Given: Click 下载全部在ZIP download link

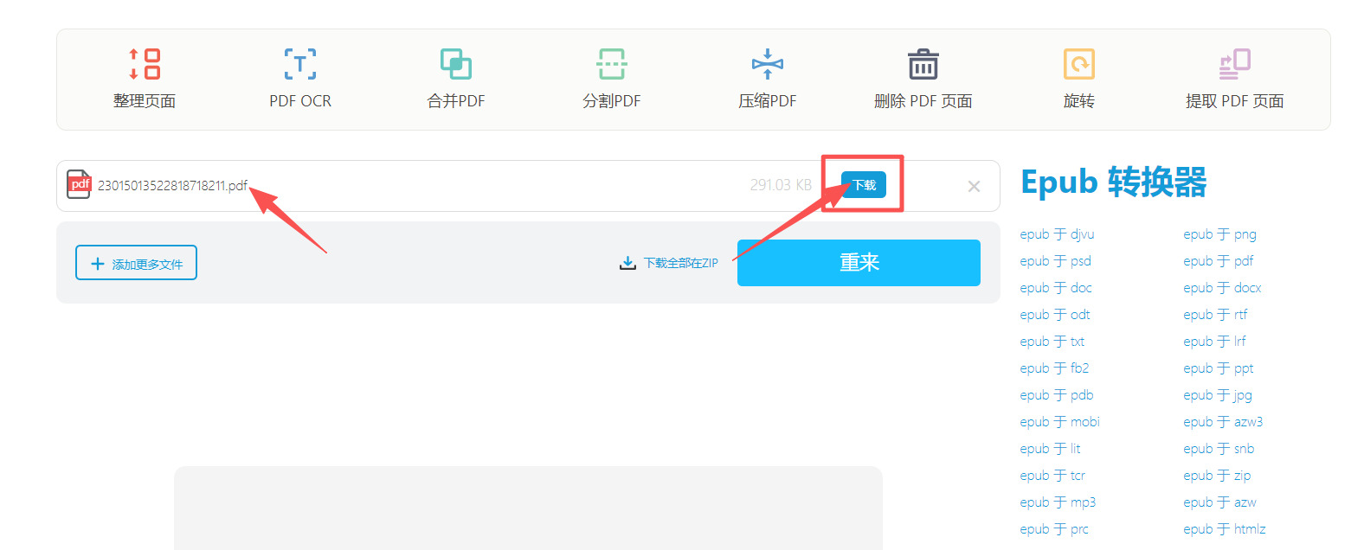Looking at the screenshot, I should [669, 263].
